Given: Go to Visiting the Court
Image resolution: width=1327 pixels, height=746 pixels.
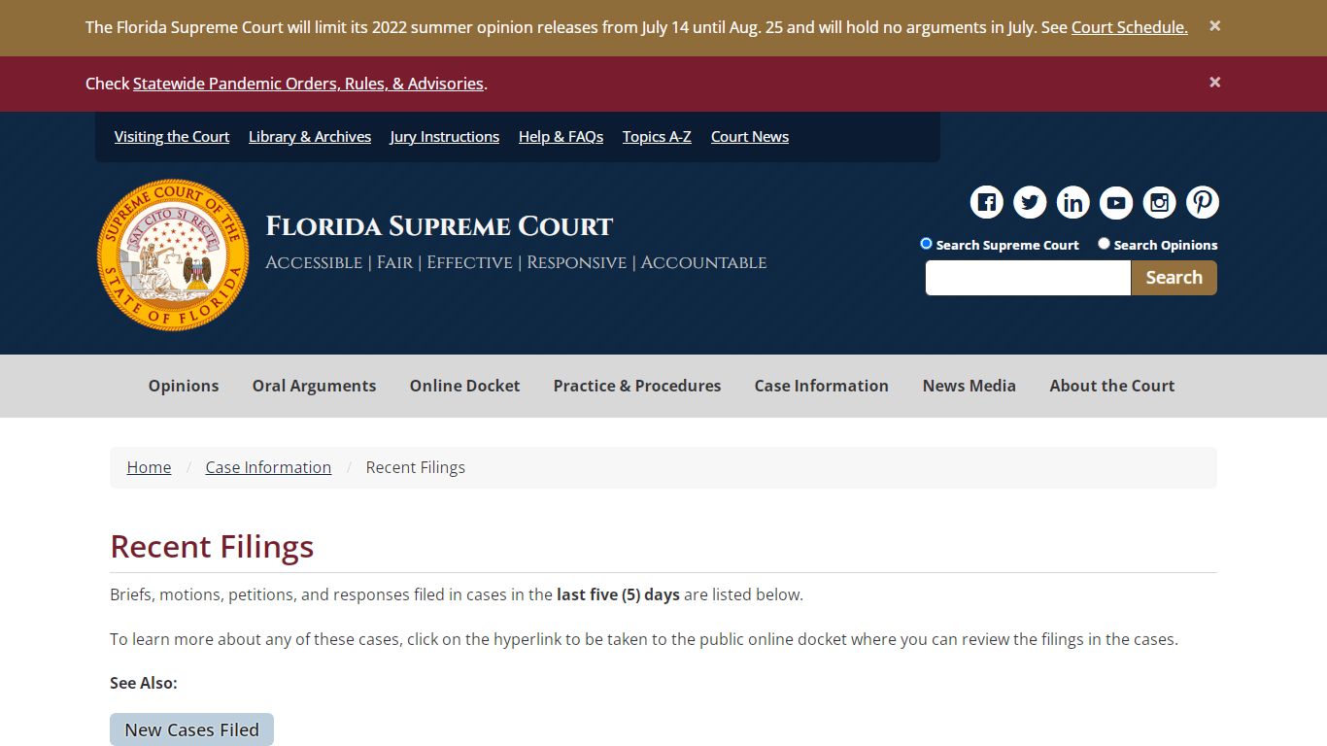Looking at the screenshot, I should tap(172, 137).
